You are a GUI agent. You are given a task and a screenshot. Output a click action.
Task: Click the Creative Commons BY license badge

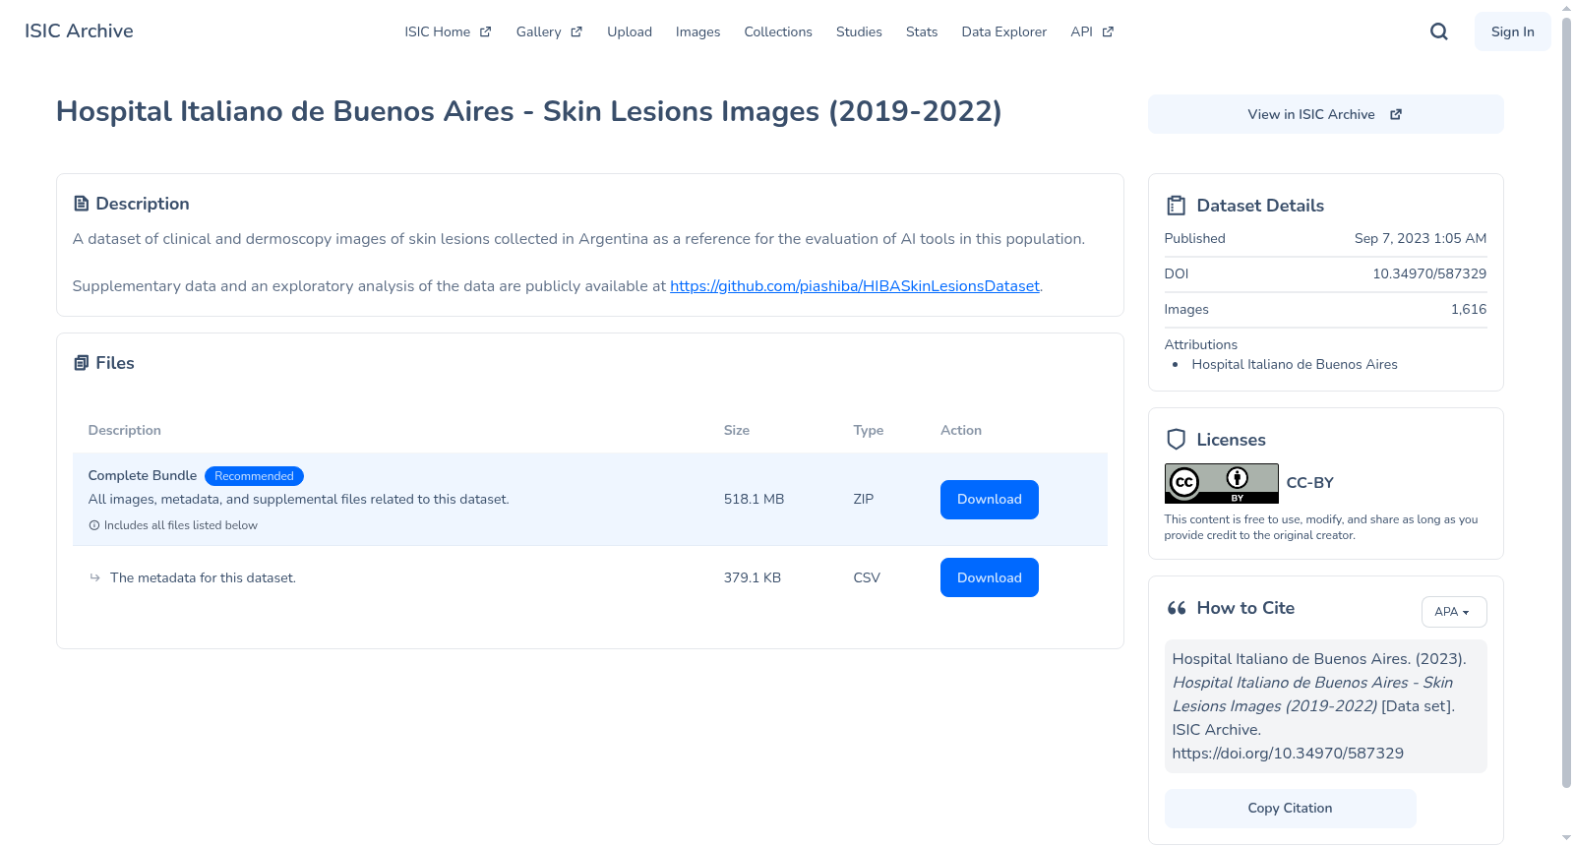click(x=1222, y=483)
